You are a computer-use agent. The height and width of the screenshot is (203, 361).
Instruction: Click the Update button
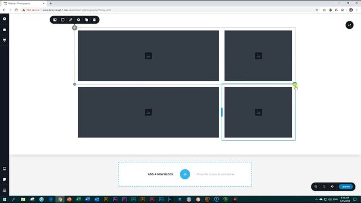coord(346,187)
